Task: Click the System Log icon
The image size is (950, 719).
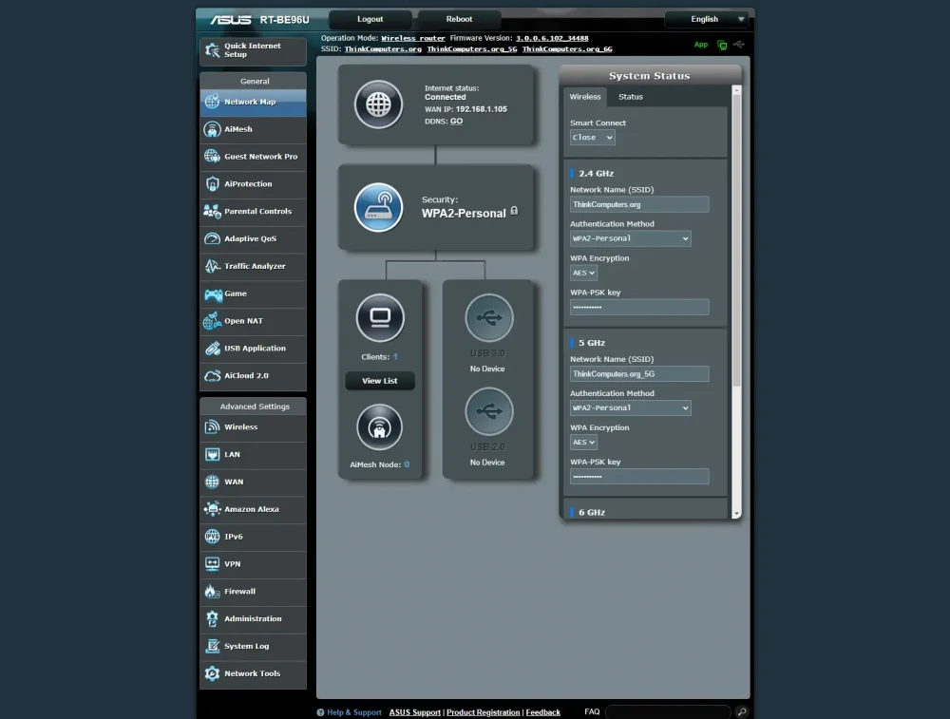Action: coord(212,646)
